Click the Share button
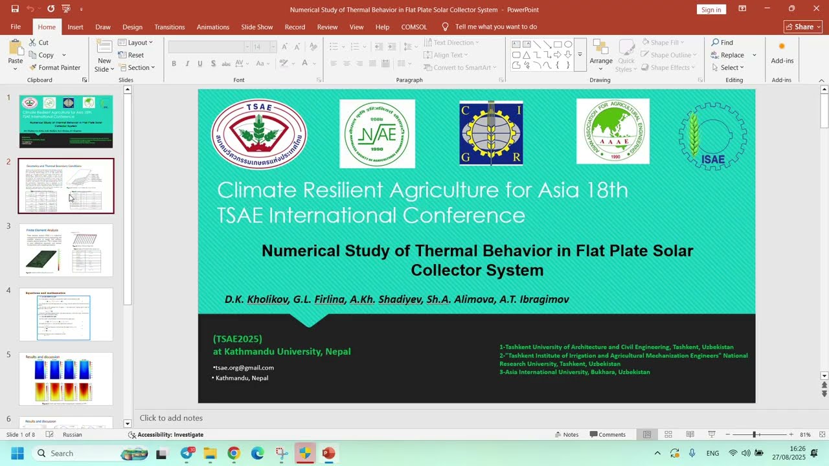829x466 pixels. tap(802, 27)
